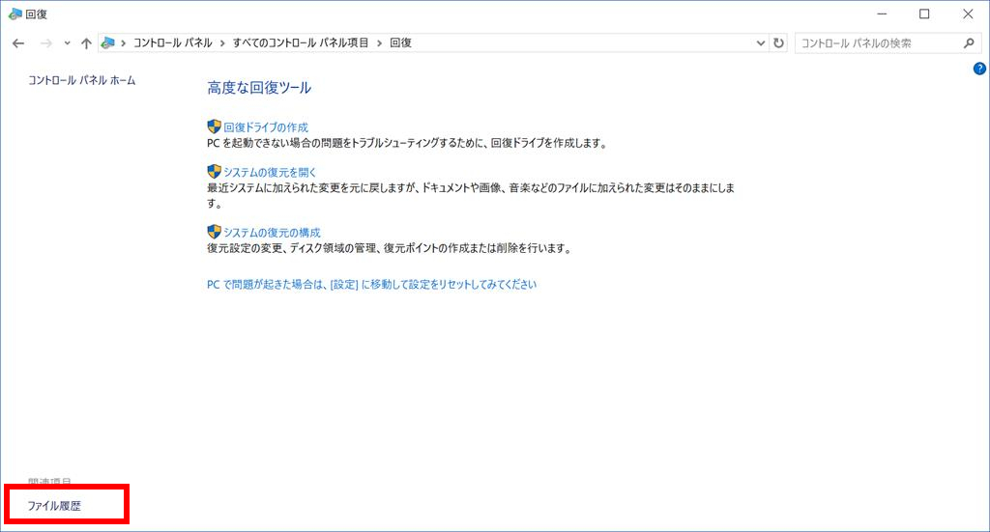990x532 pixels.
Task: Click the shield icon beside システムの復元を開く
Action: 214,172
